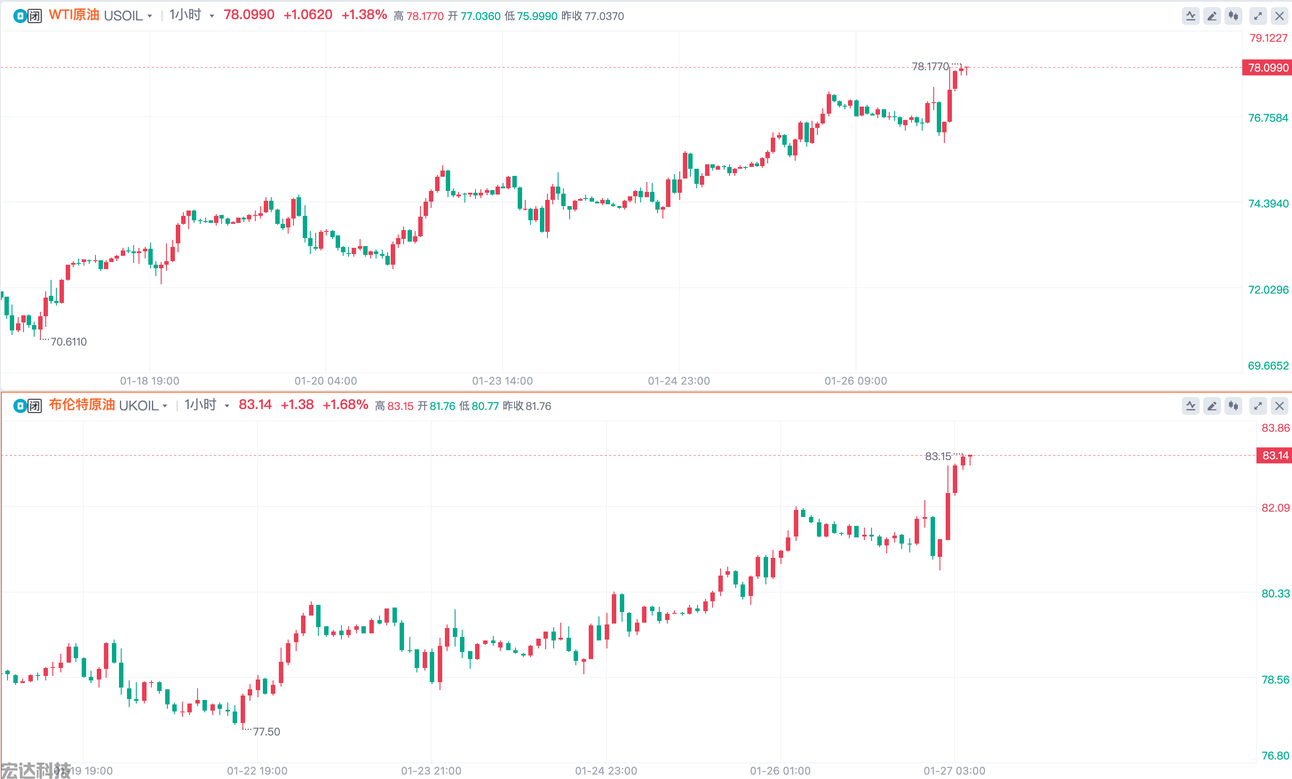Click the 布伦特原油 instrument name
Viewport: 1292px width, 779px height.
[82, 405]
